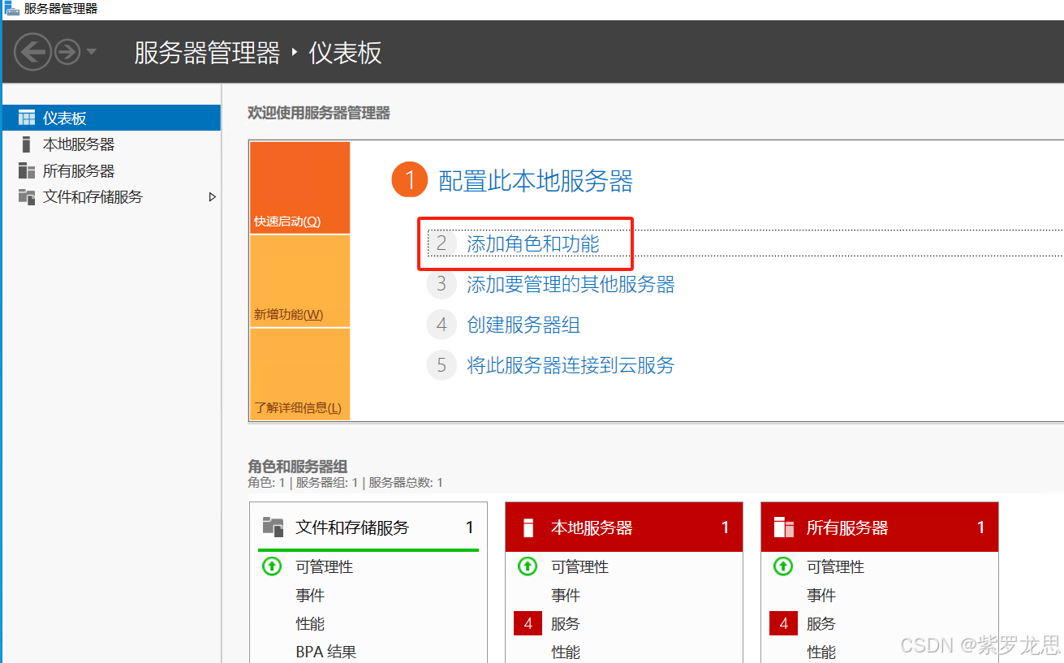
Task: Click the servers icon beside 所有服务器
Action: [x=27, y=170]
